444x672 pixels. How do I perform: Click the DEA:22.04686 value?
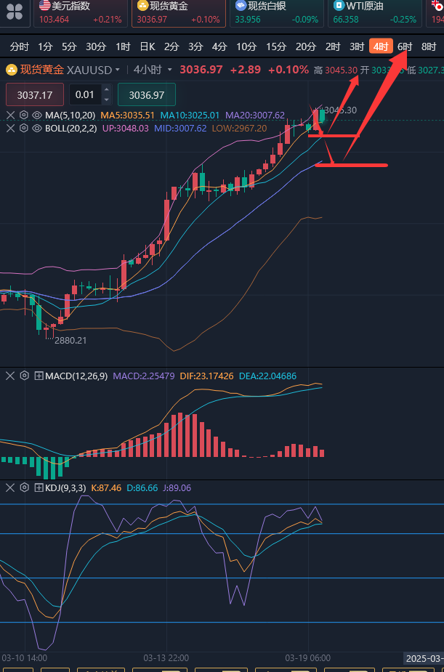point(268,376)
